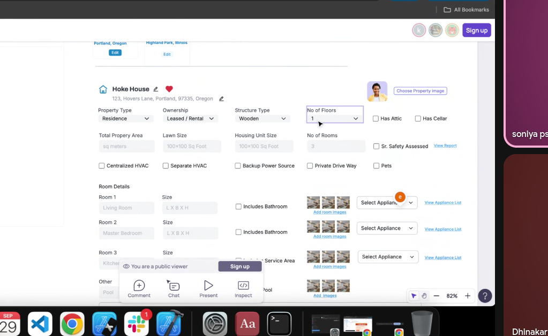Click the Total Property Area input field
Screen dimensions: 548x336
pyautogui.click(x=126, y=146)
